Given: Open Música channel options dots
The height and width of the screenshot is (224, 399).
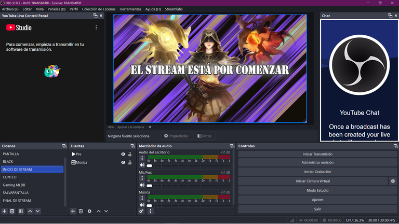Looking at the screenshot, I should pyautogui.click(x=142, y=198).
